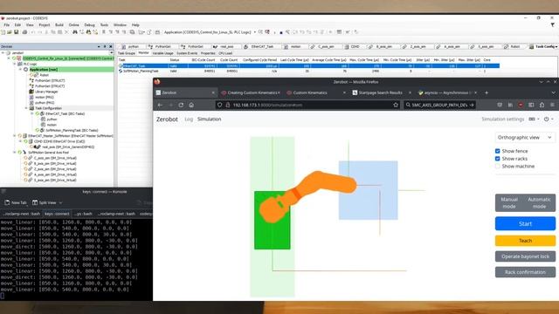The width and height of the screenshot is (559, 314).
Task: Close the Custom Kinematics tab
Action: [x=344, y=92]
